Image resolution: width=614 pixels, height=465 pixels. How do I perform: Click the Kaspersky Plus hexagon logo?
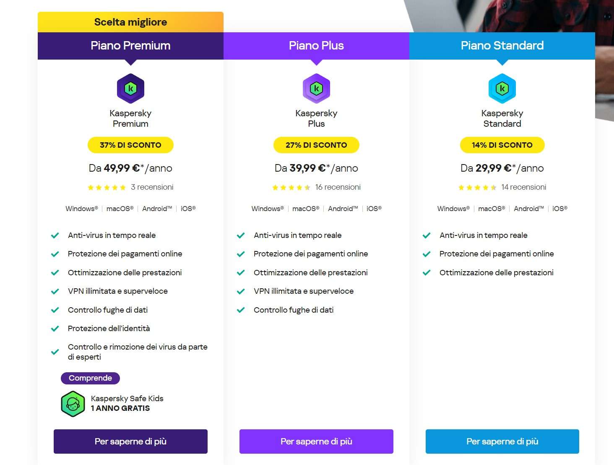pos(316,89)
